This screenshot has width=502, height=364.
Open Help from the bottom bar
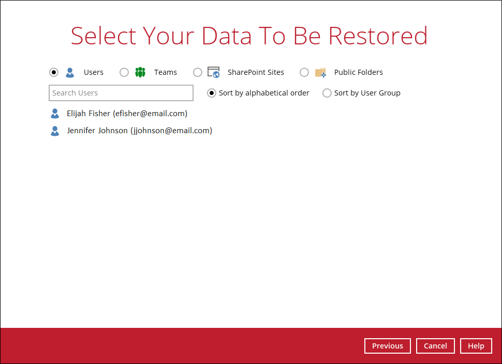pyautogui.click(x=476, y=346)
